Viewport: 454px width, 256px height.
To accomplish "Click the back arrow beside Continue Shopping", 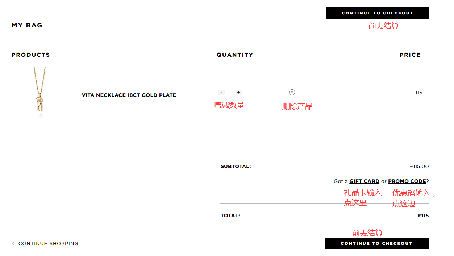I will pos(13,244).
